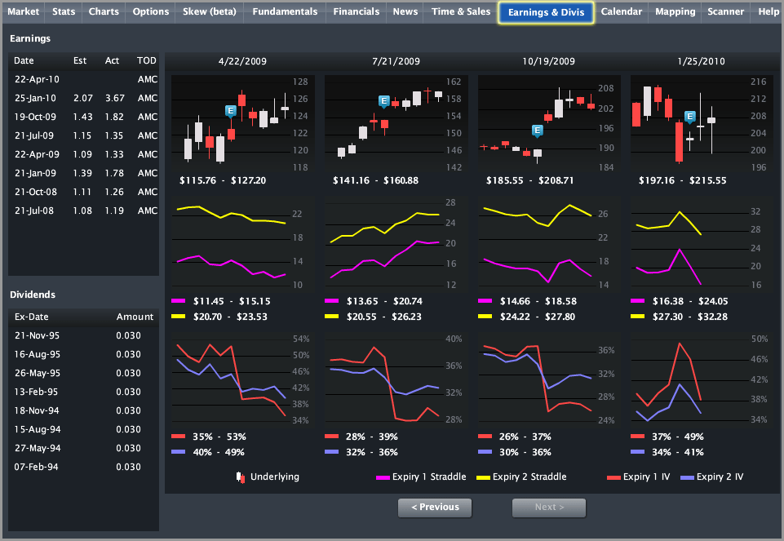Click the 4/22/2009 straddle price chart
Viewport: 784px width, 541px height.
pos(242,243)
